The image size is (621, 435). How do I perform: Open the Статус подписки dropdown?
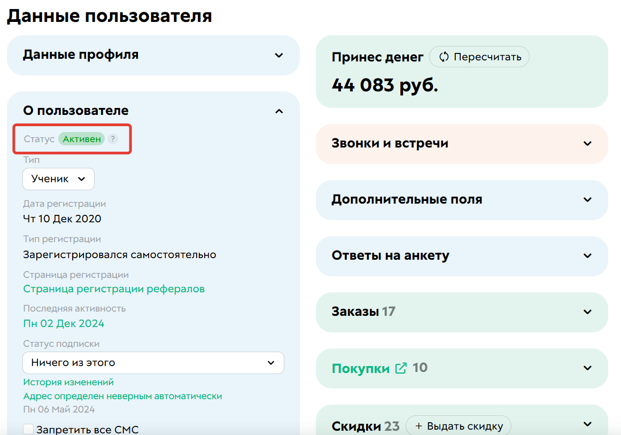pyautogui.click(x=153, y=363)
